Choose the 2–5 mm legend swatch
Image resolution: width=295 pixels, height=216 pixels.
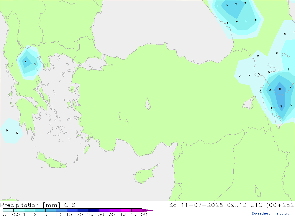coord(40,210)
